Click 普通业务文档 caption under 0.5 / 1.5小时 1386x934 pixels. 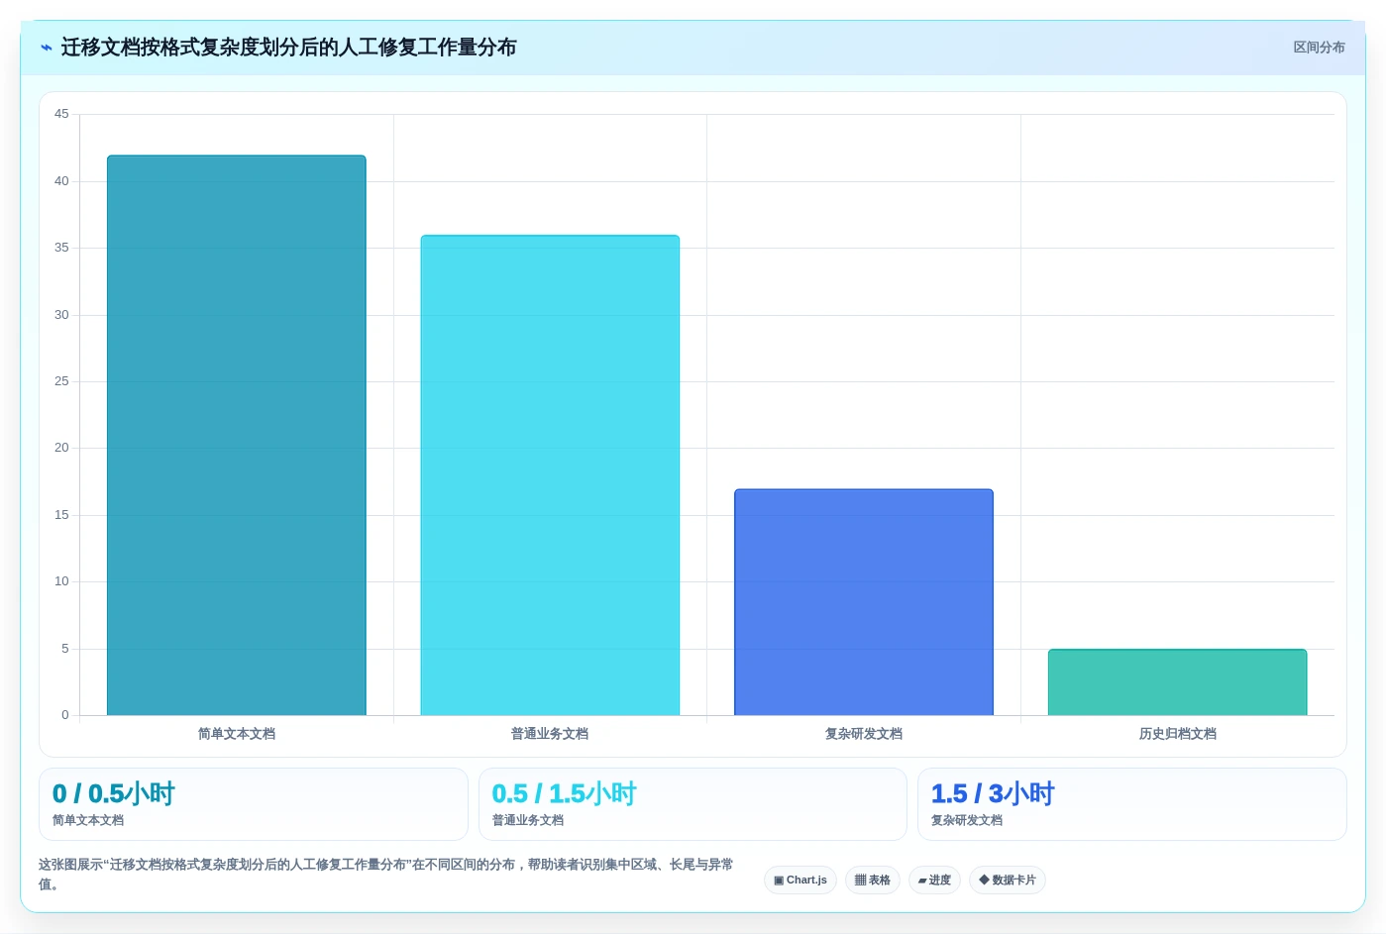[x=528, y=820]
